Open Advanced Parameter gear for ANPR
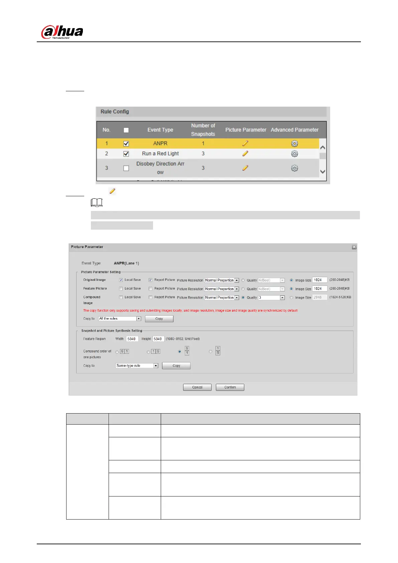The width and height of the screenshot is (398, 563). click(x=294, y=143)
